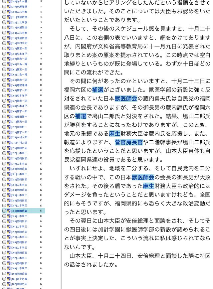The height and width of the screenshot is (289, 213).
Task: Tick the checkbox for entry [064]
Action: point(4,85)
